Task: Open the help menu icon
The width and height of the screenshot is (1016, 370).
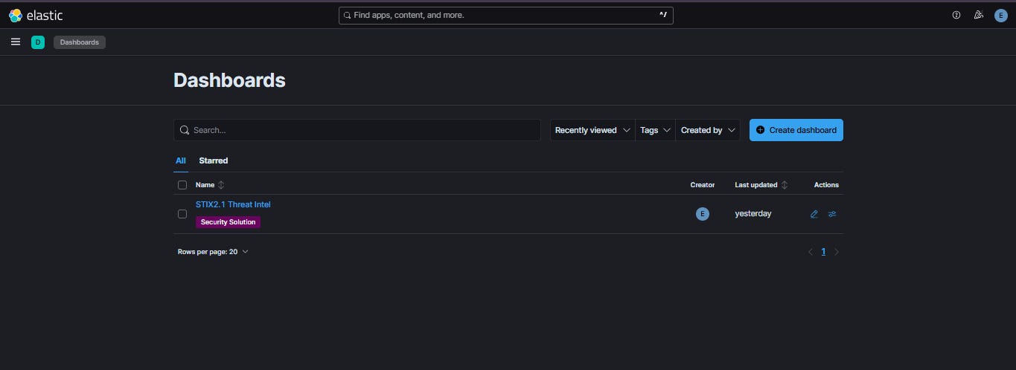Action: pyautogui.click(x=956, y=15)
